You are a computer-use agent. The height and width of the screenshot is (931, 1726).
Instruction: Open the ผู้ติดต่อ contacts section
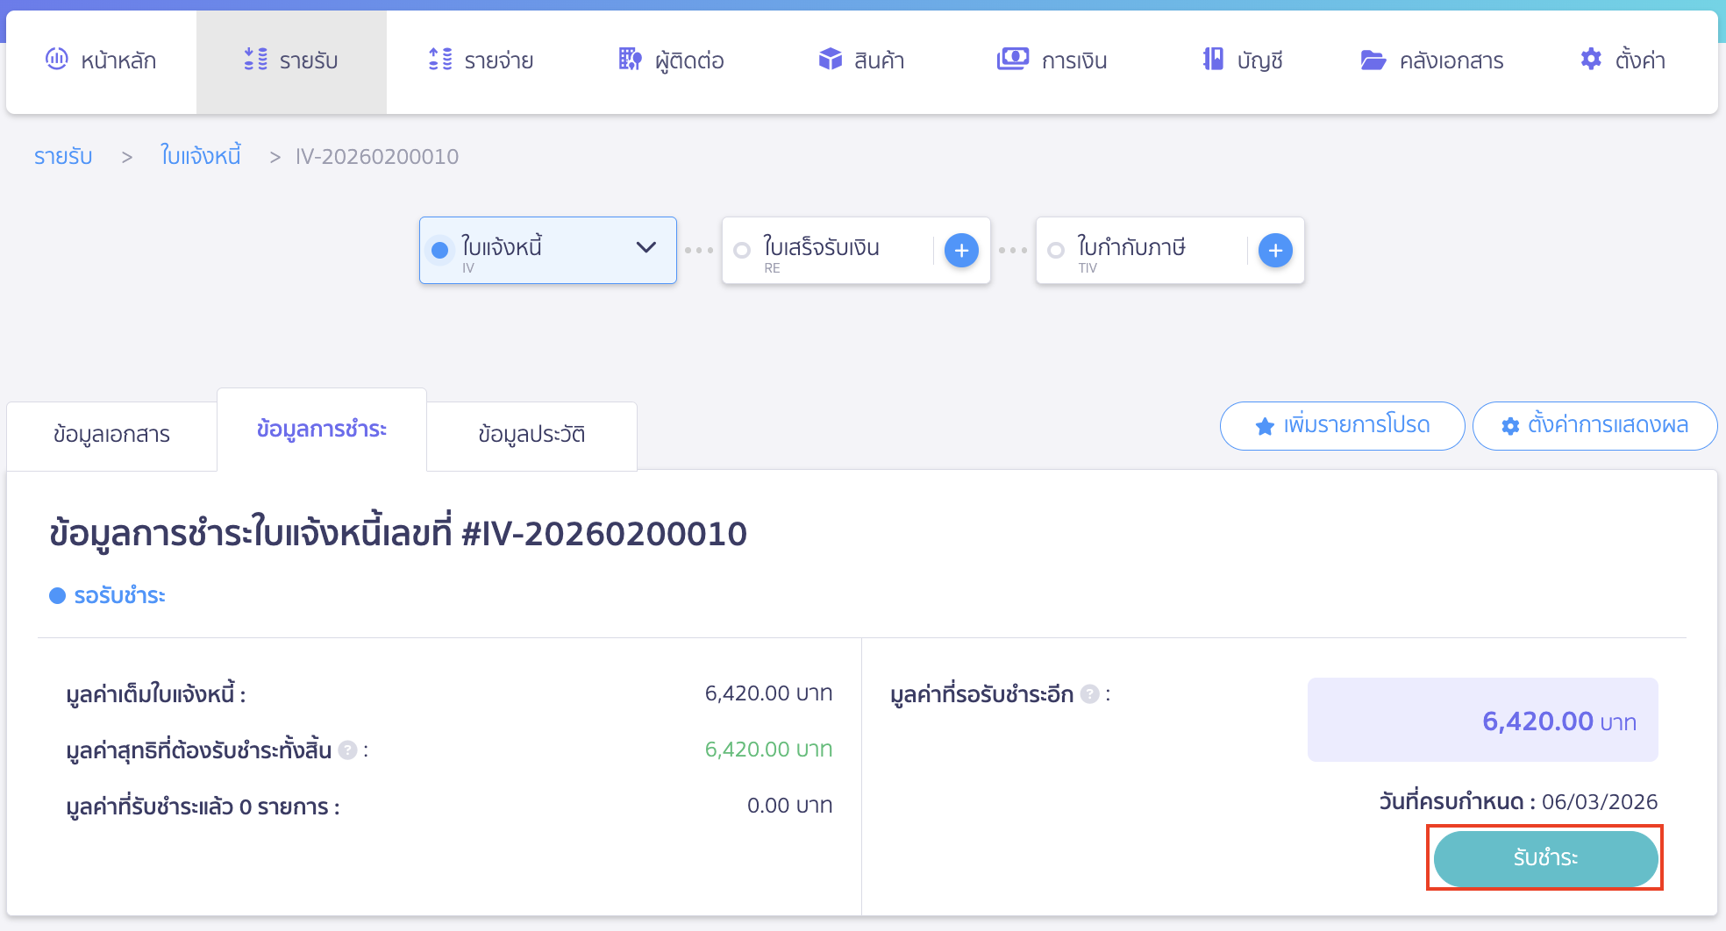pyautogui.click(x=629, y=60)
